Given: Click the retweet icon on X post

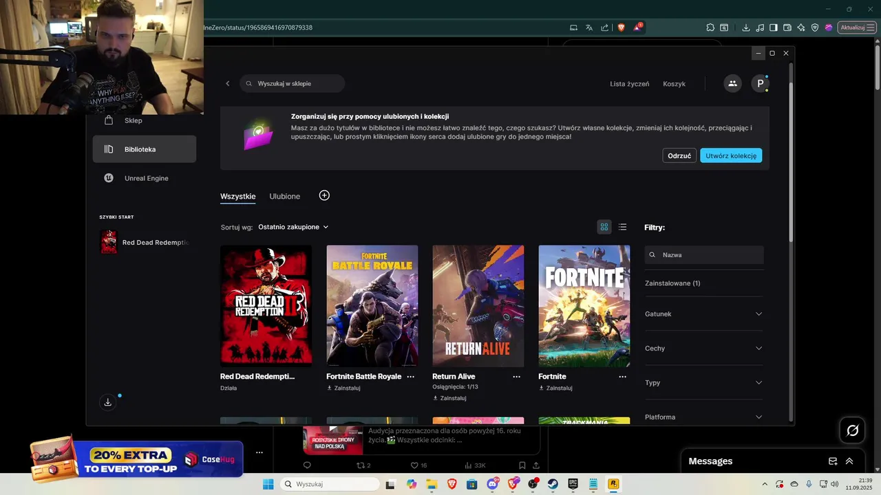Looking at the screenshot, I should click(x=359, y=465).
